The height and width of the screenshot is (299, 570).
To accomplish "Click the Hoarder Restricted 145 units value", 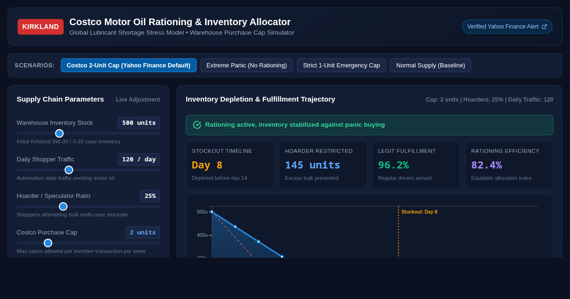I will (x=313, y=165).
